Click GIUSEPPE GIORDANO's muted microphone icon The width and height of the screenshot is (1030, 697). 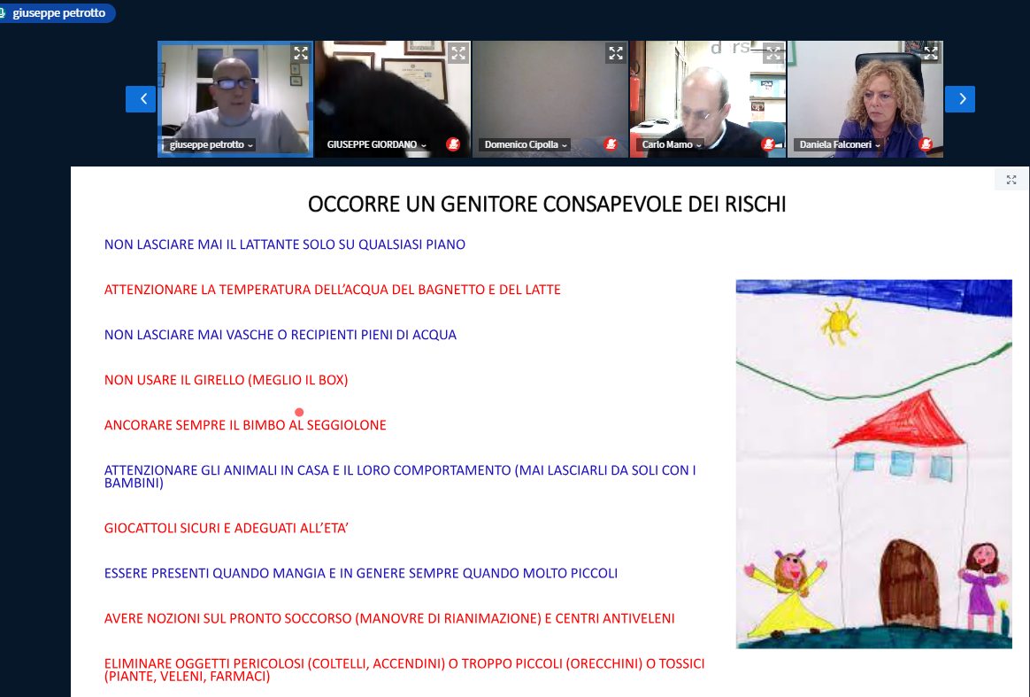coord(453,144)
